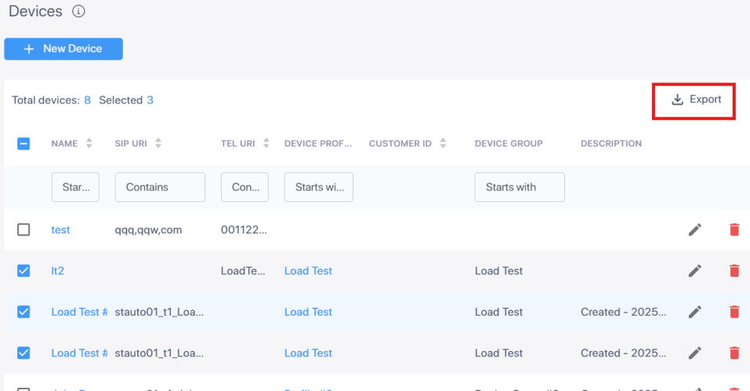Open the test device name link
This screenshot has height=391, width=750.
pos(60,230)
